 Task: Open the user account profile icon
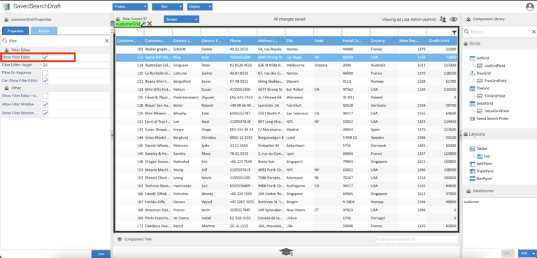(529, 6)
